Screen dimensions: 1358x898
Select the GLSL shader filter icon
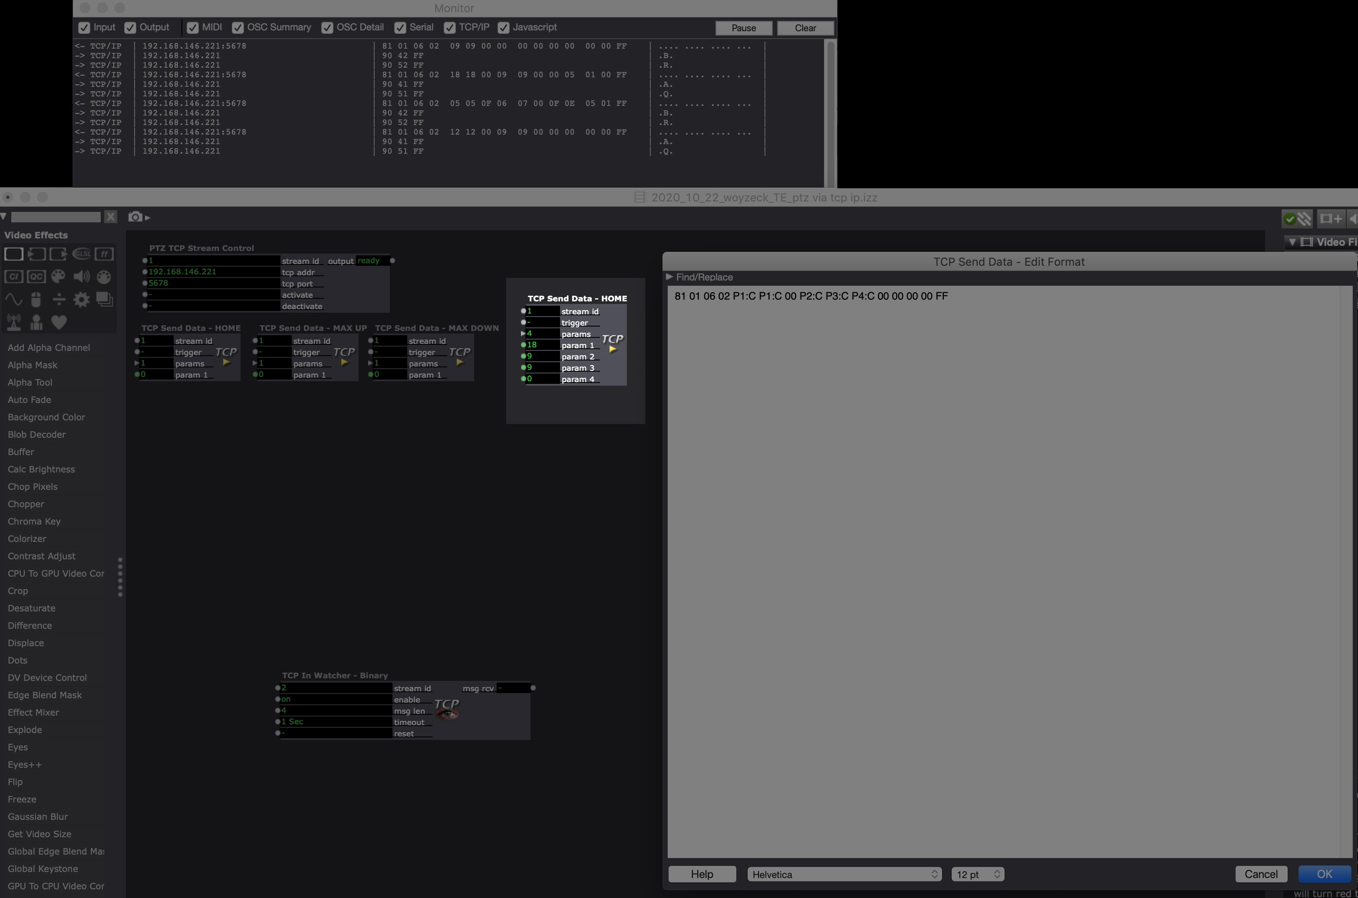pyautogui.click(x=81, y=254)
